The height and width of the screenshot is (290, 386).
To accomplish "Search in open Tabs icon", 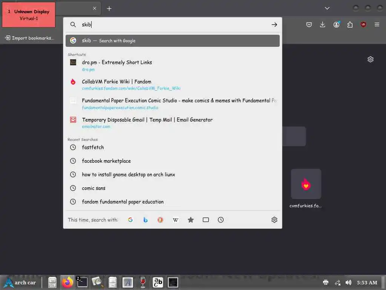I will tap(205, 220).
